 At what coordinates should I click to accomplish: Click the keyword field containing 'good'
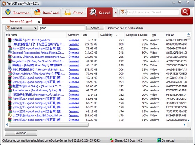tap(62, 28)
